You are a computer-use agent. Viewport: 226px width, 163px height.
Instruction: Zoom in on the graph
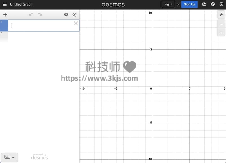click(x=221, y=24)
